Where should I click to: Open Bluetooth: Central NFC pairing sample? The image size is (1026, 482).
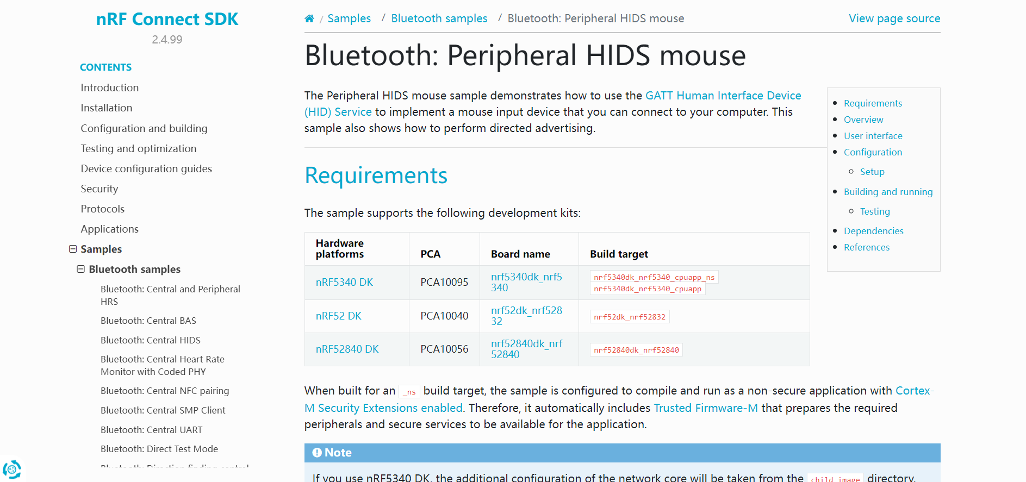165,391
